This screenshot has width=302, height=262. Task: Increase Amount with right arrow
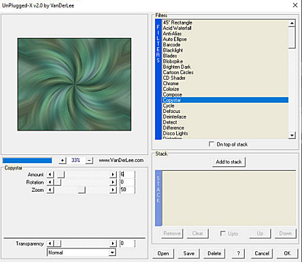(x=113, y=174)
